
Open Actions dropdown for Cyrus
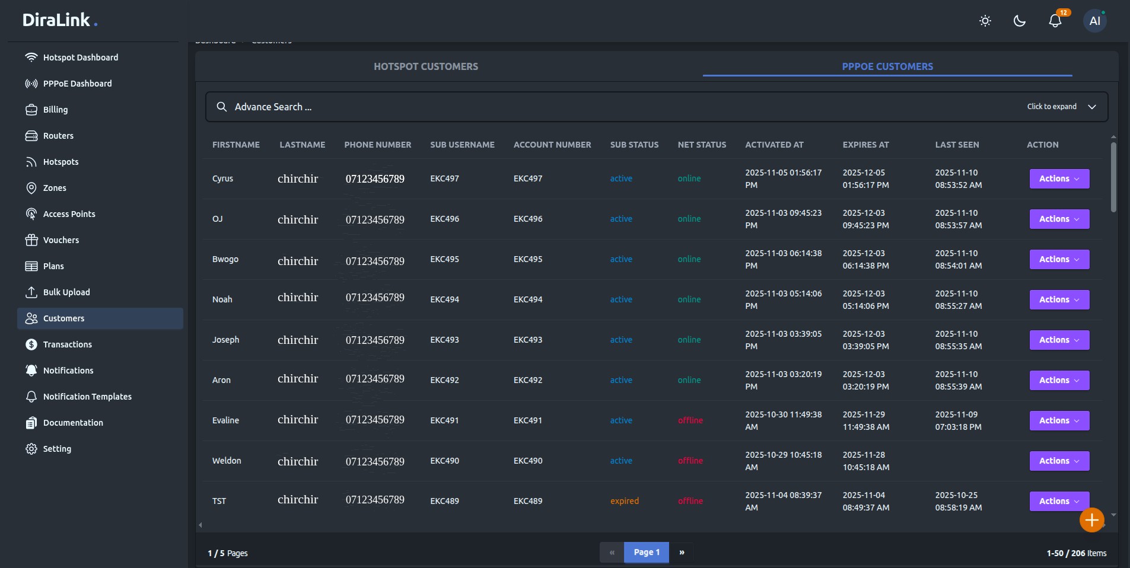1058,178
